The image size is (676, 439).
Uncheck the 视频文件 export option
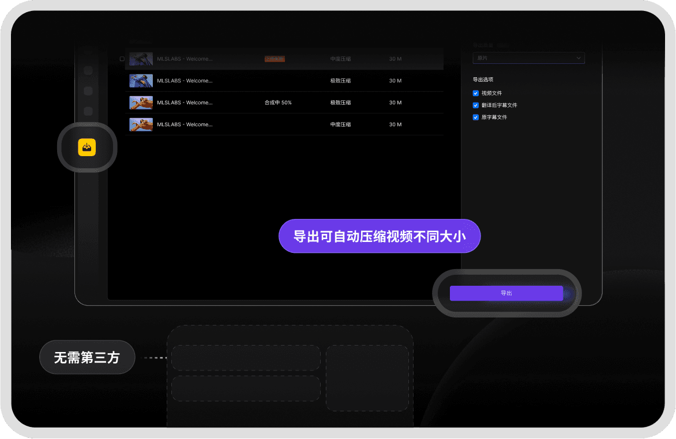pos(475,93)
